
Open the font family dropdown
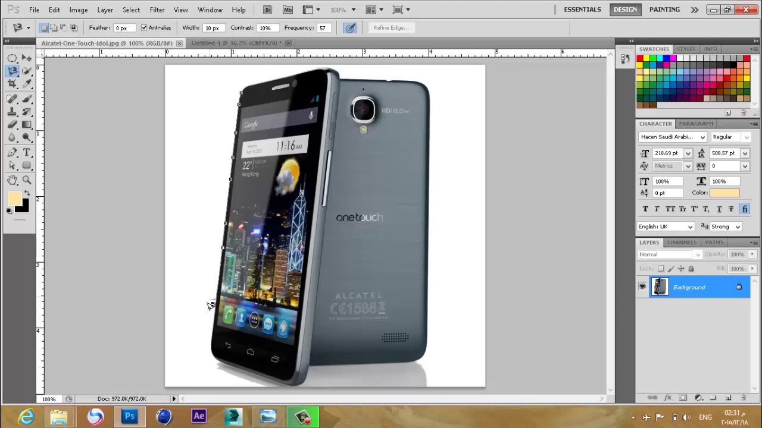[x=702, y=137]
